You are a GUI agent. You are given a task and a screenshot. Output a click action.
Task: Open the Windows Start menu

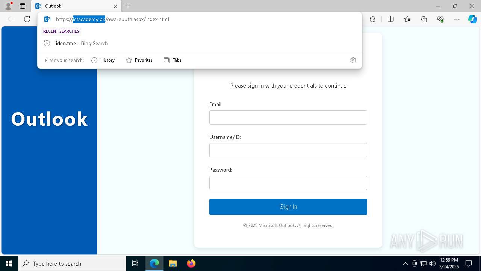[9, 263]
